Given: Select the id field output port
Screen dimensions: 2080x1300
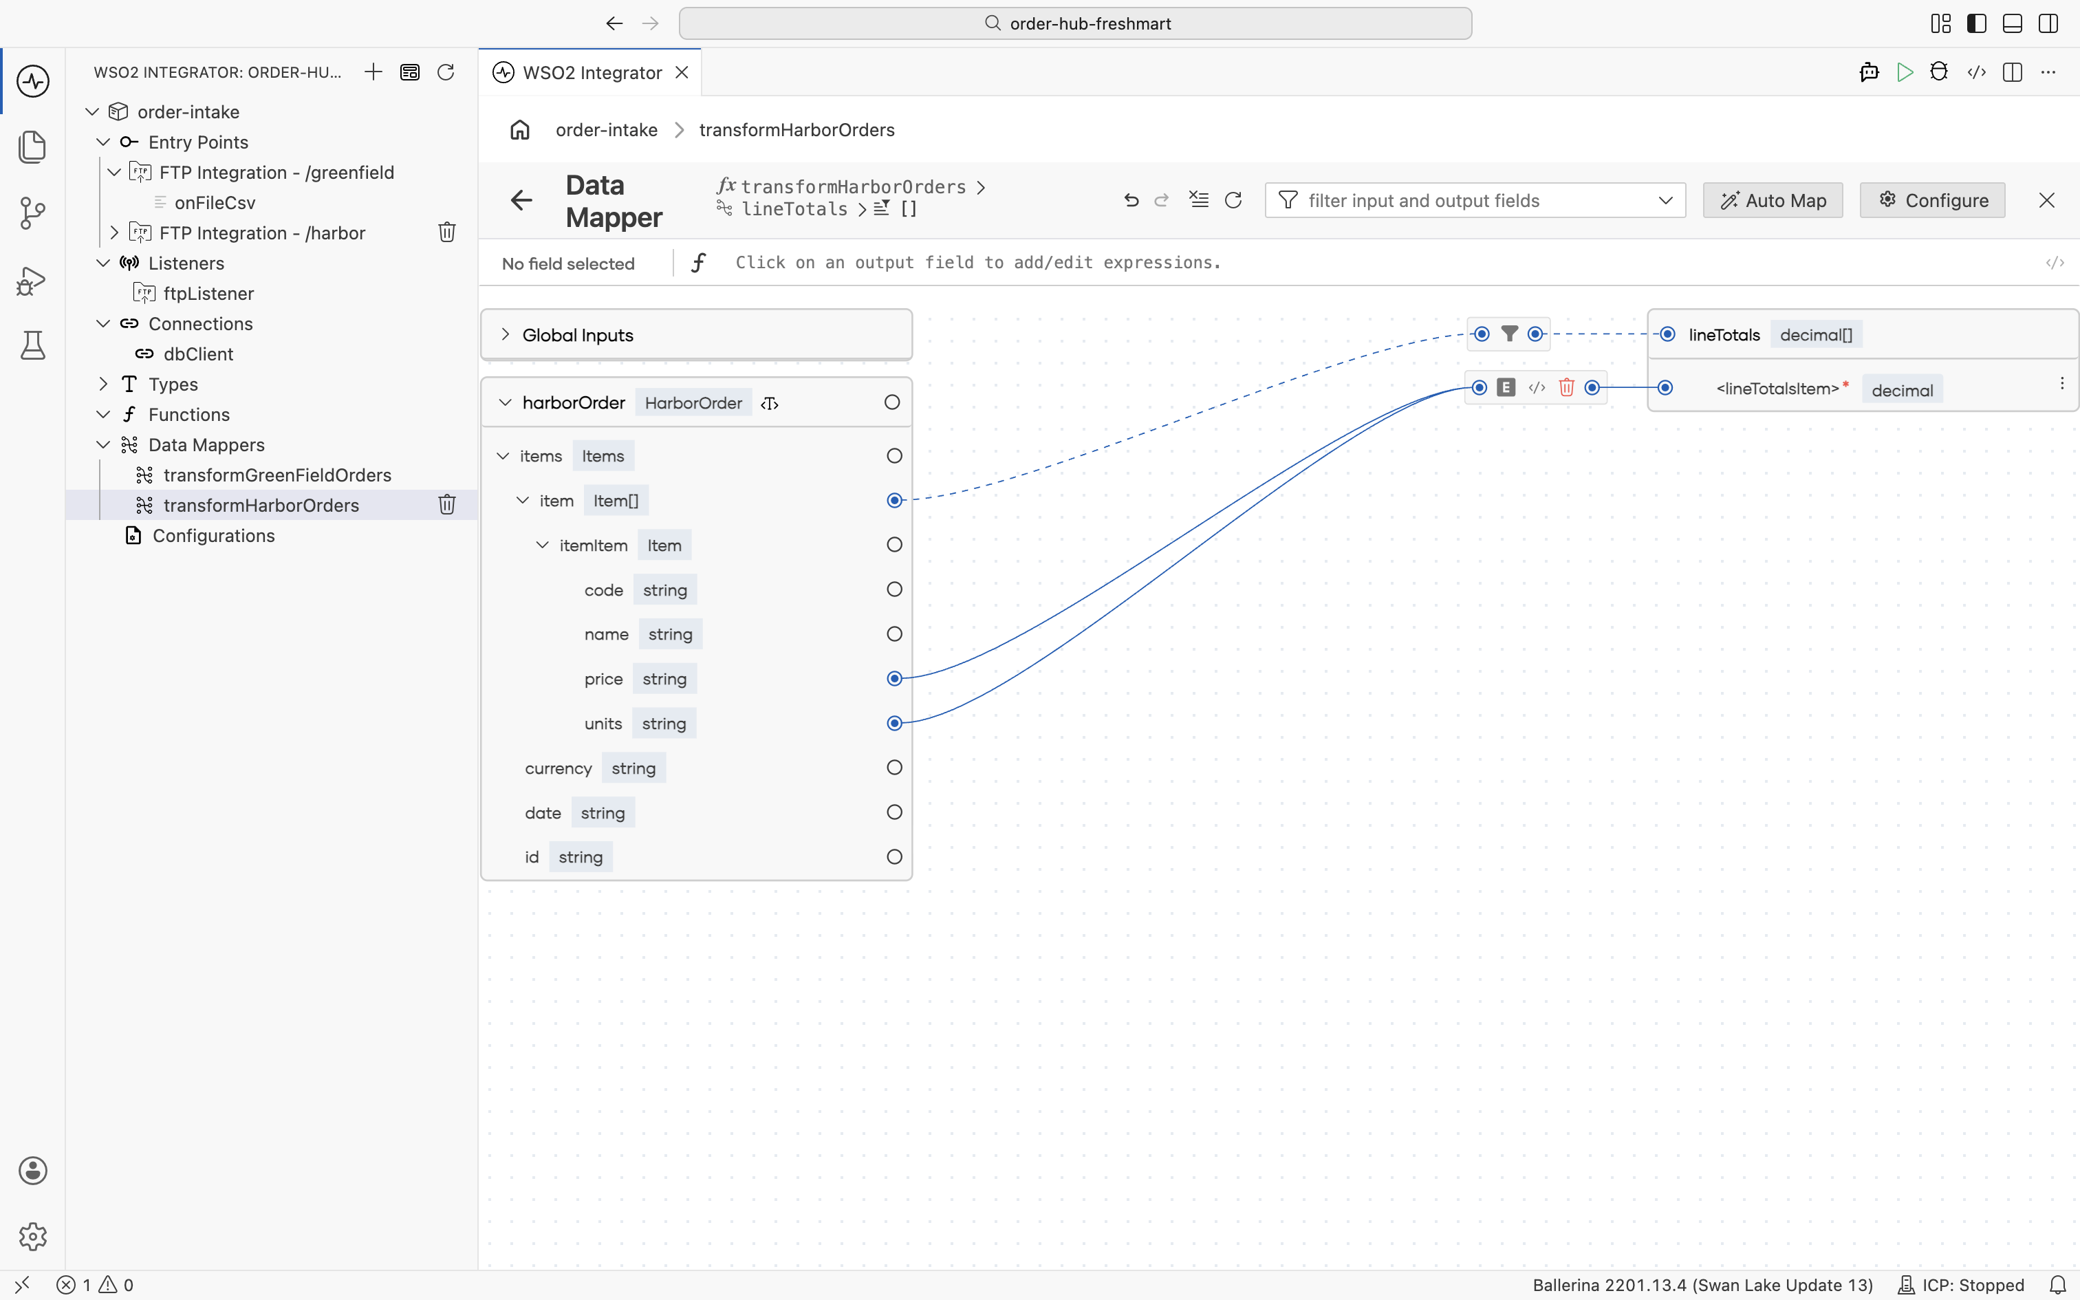Looking at the screenshot, I should [x=895, y=857].
